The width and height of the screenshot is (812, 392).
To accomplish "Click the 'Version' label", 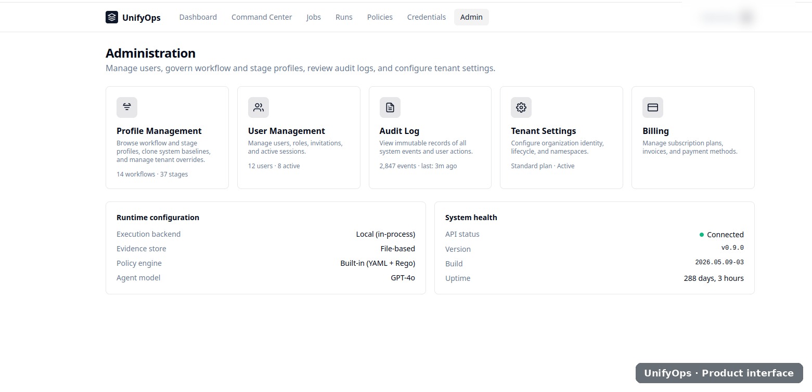I will tap(458, 249).
